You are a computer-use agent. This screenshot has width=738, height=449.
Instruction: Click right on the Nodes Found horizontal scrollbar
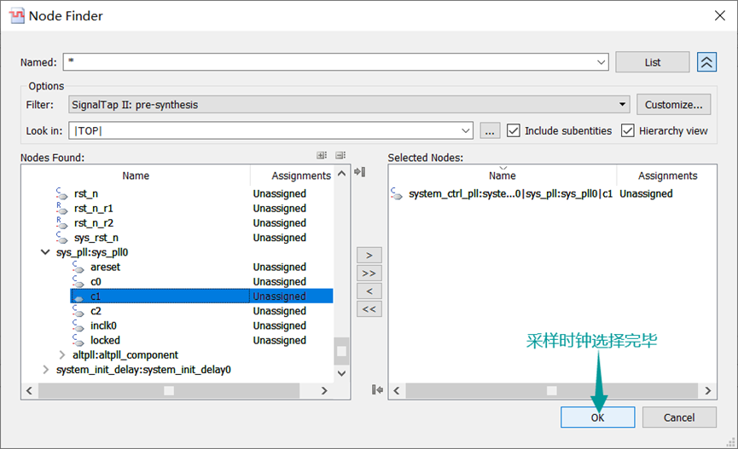324,390
